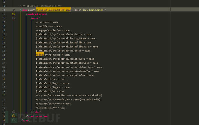The image size is (199, 125).
Task: Place cursor on the /static/** = anon line
Action: (47, 22)
